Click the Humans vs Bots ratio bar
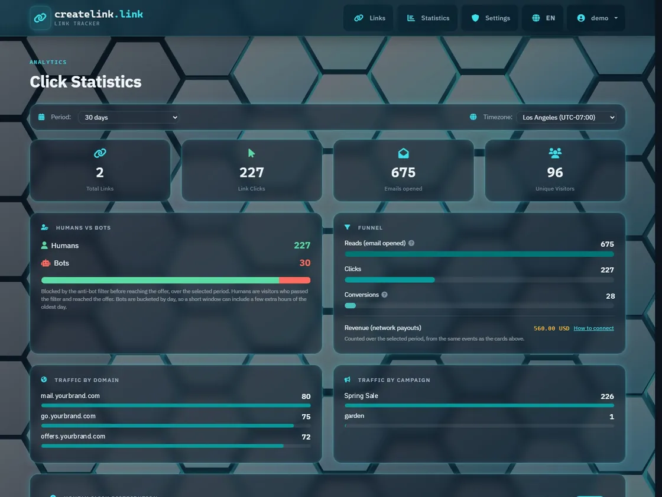662x497 pixels. [176, 280]
